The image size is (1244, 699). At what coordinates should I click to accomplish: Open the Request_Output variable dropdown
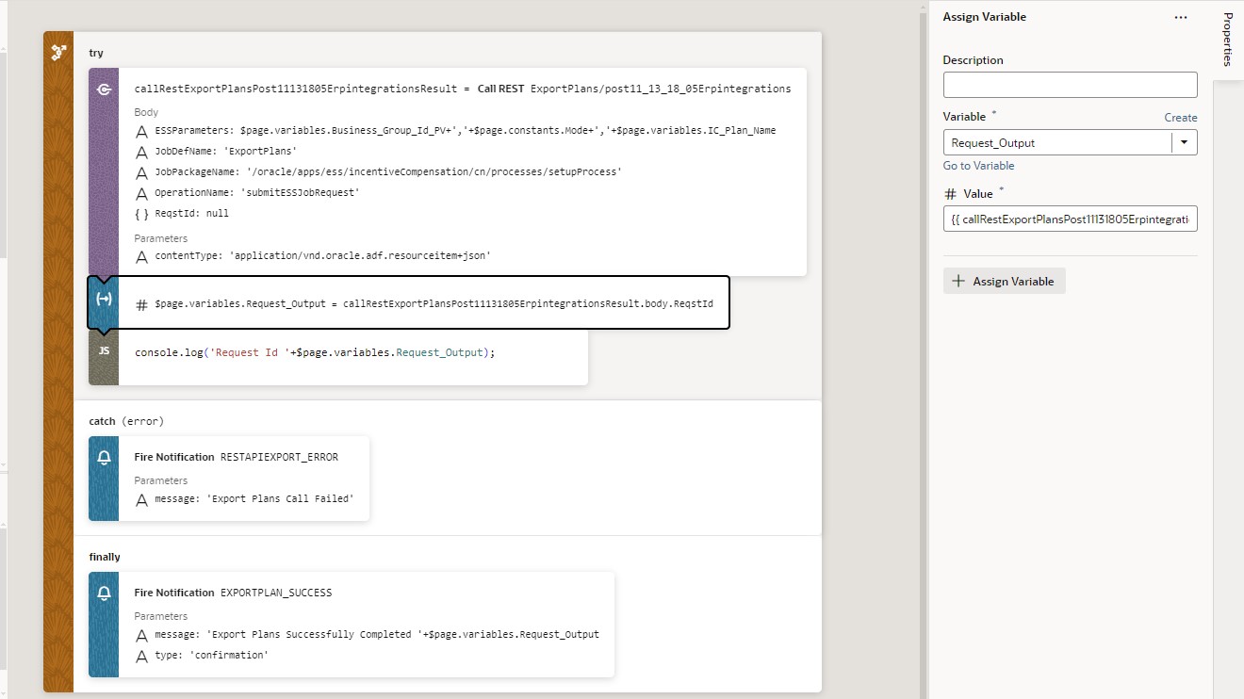[x=1186, y=142]
